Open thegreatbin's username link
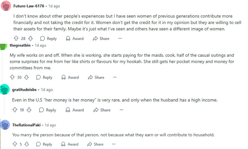 20,45
